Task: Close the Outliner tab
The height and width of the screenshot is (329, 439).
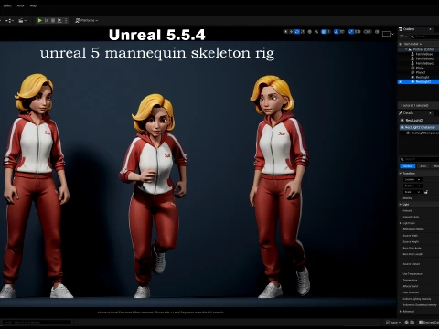Action: 430,29
